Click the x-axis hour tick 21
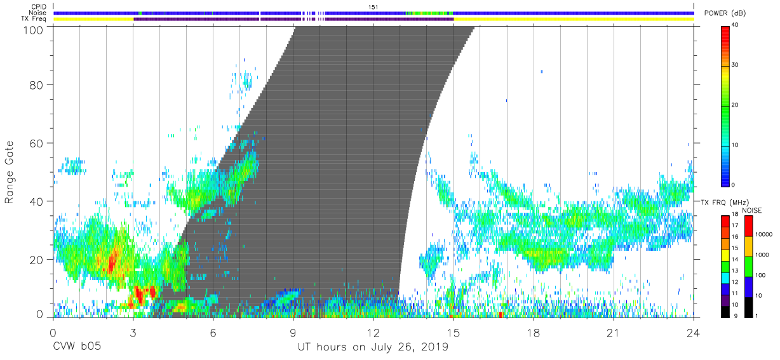The width and height of the screenshot is (780, 360). [614, 333]
